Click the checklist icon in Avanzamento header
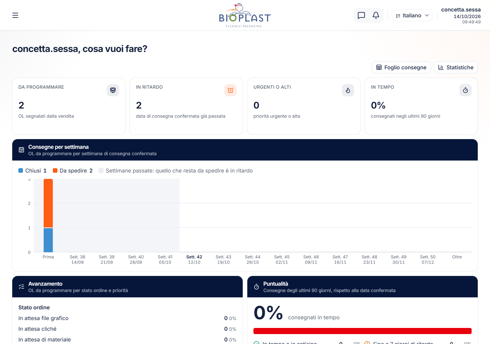The image size is (490, 344). [21, 287]
